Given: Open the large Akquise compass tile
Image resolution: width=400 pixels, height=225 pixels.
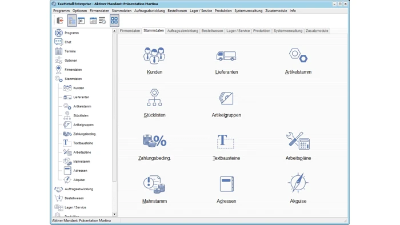Looking at the screenshot, I should [x=298, y=188].
